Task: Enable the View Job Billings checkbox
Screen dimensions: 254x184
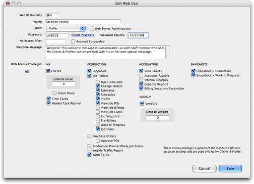Action: tap(98, 108)
